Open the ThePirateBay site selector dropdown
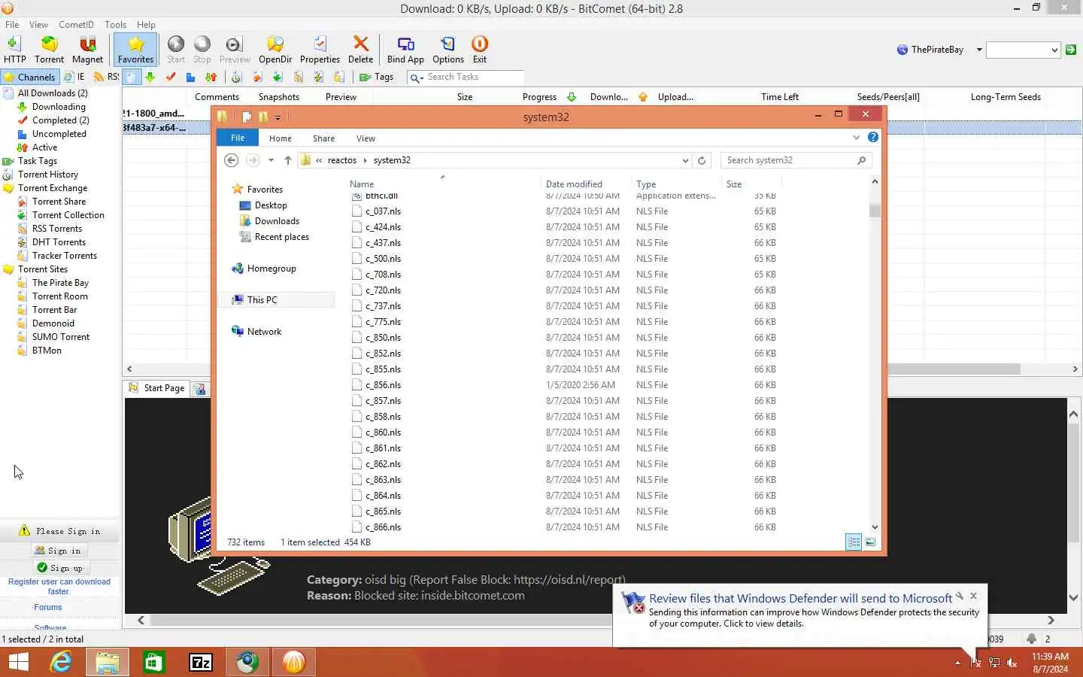Viewport: 1083px width, 677px height. (x=979, y=50)
